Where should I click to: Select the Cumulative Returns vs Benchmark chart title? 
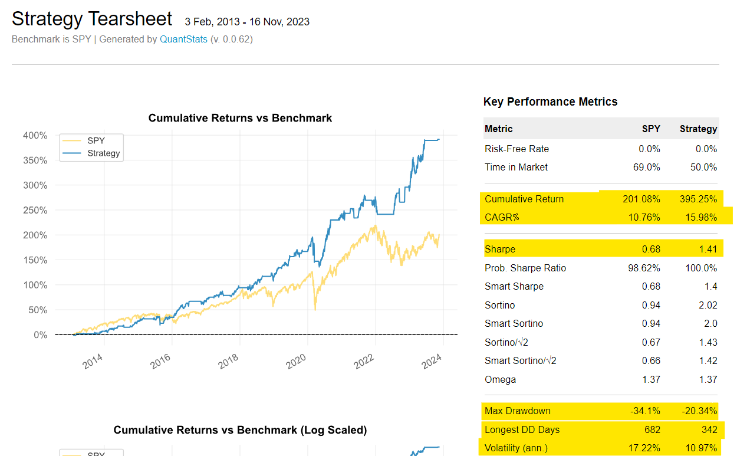[x=240, y=118]
